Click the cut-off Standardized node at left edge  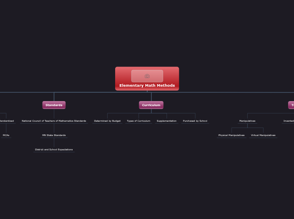coord(7,121)
